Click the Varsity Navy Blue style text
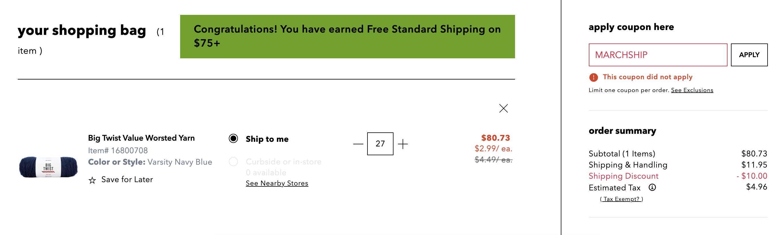783x235 pixels. tap(179, 162)
